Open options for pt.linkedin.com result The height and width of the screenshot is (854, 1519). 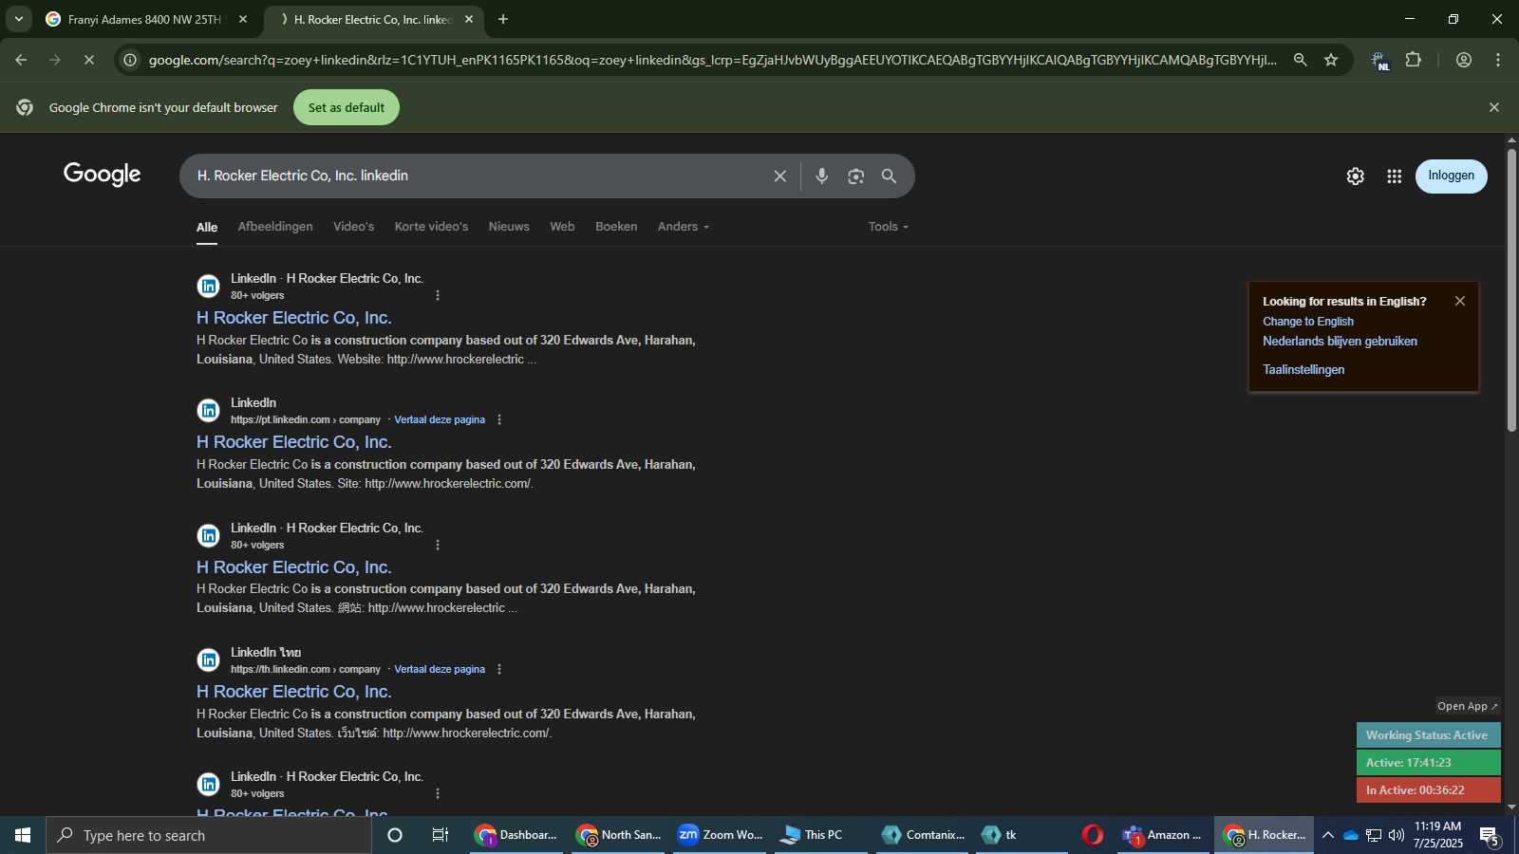(x=499, y=419)
